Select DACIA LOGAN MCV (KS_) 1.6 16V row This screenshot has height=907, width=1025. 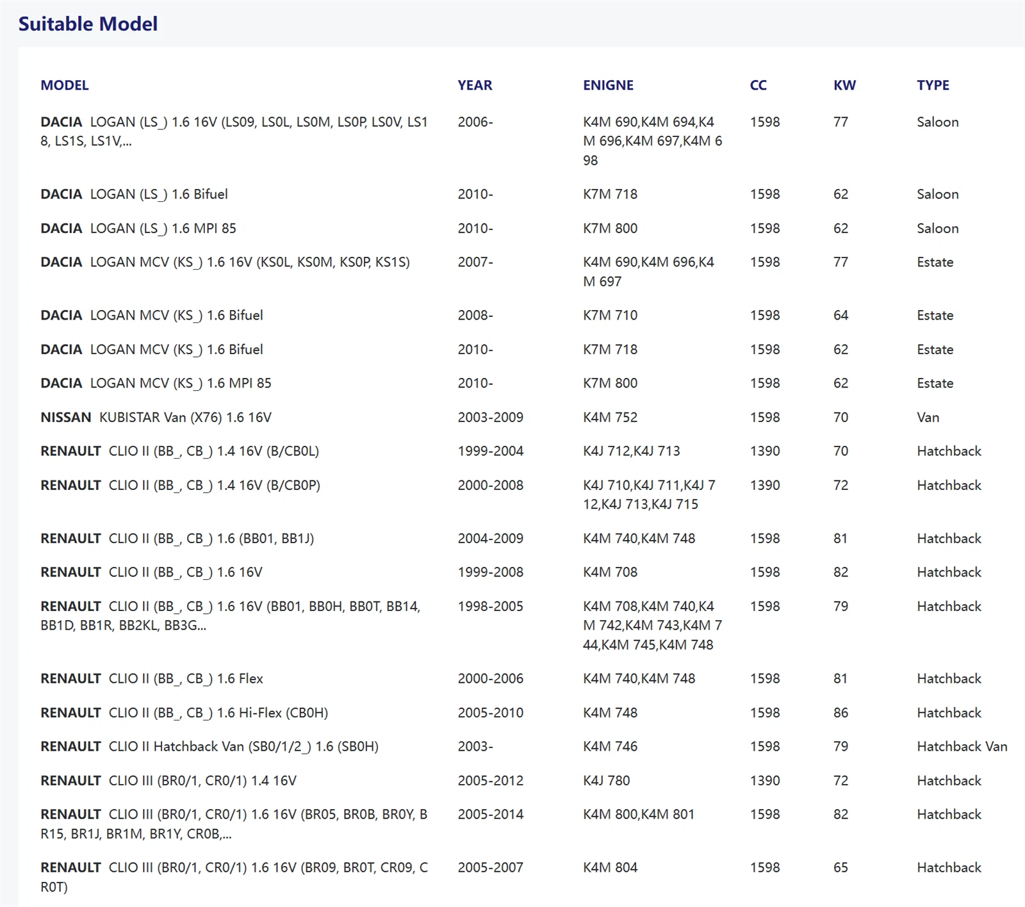point(523,272)
